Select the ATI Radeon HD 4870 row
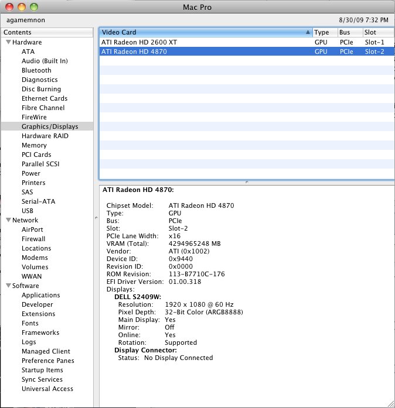 [247, 52]
